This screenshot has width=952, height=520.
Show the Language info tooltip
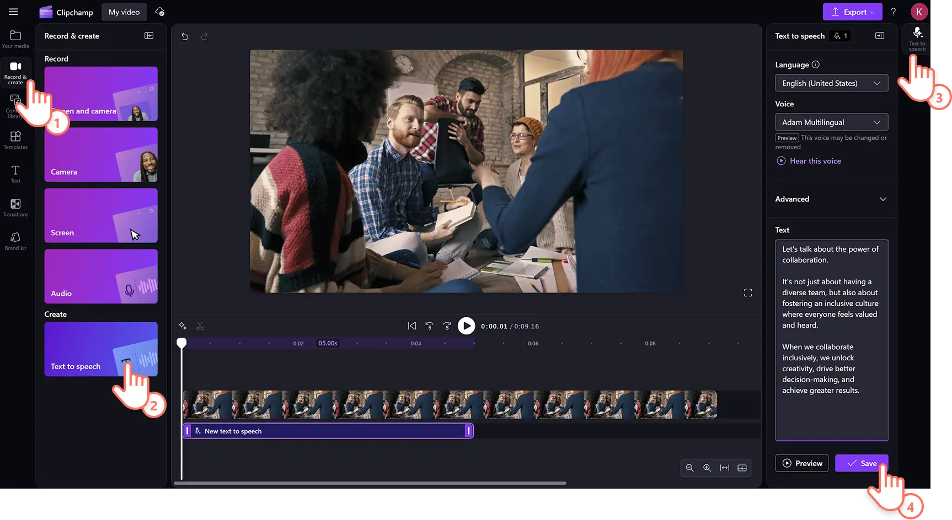coord(816,64)
